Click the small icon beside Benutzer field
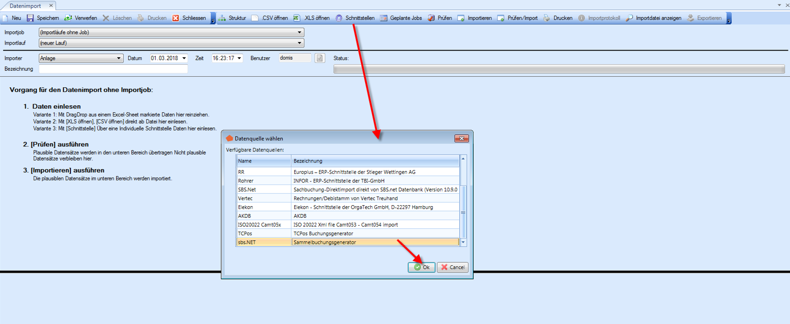This screenshot has height=324, width=790. point(319,58)
